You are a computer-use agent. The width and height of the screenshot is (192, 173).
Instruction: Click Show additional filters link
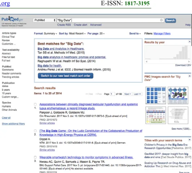pyautogui.click(x=13, y=124)
